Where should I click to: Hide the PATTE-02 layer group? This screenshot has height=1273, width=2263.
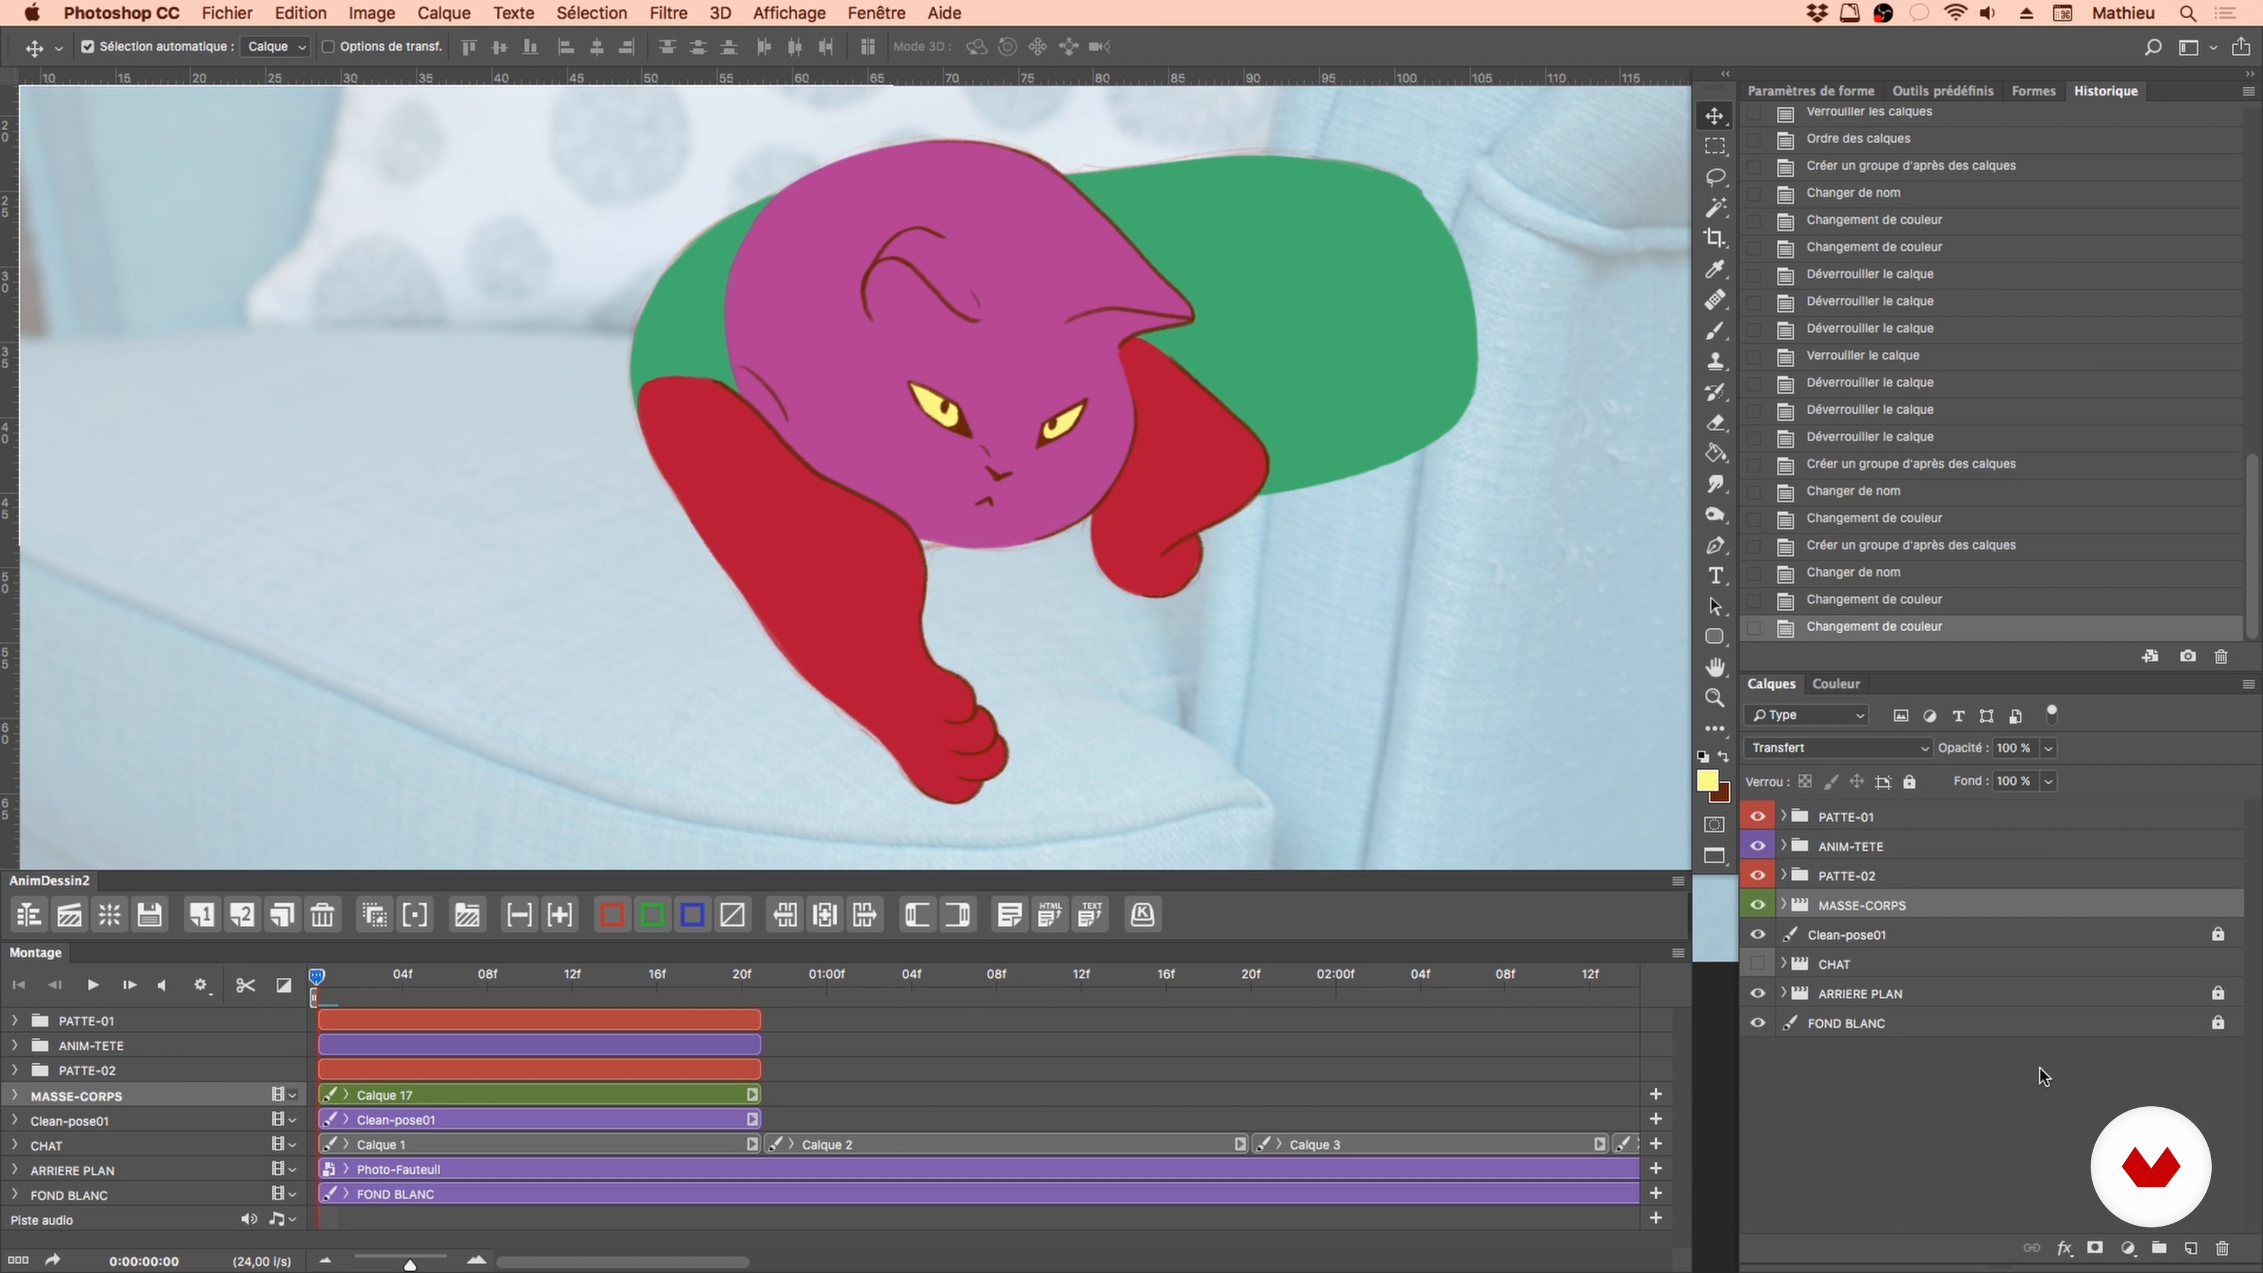tap(1757, 875)
